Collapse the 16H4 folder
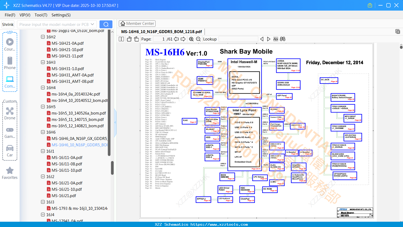Image resolution: width=403 pixels, height=227 pixels. coord(43,88)
